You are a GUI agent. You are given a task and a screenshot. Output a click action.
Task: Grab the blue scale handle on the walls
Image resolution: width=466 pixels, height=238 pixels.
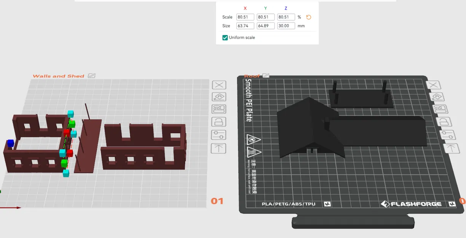11,143
